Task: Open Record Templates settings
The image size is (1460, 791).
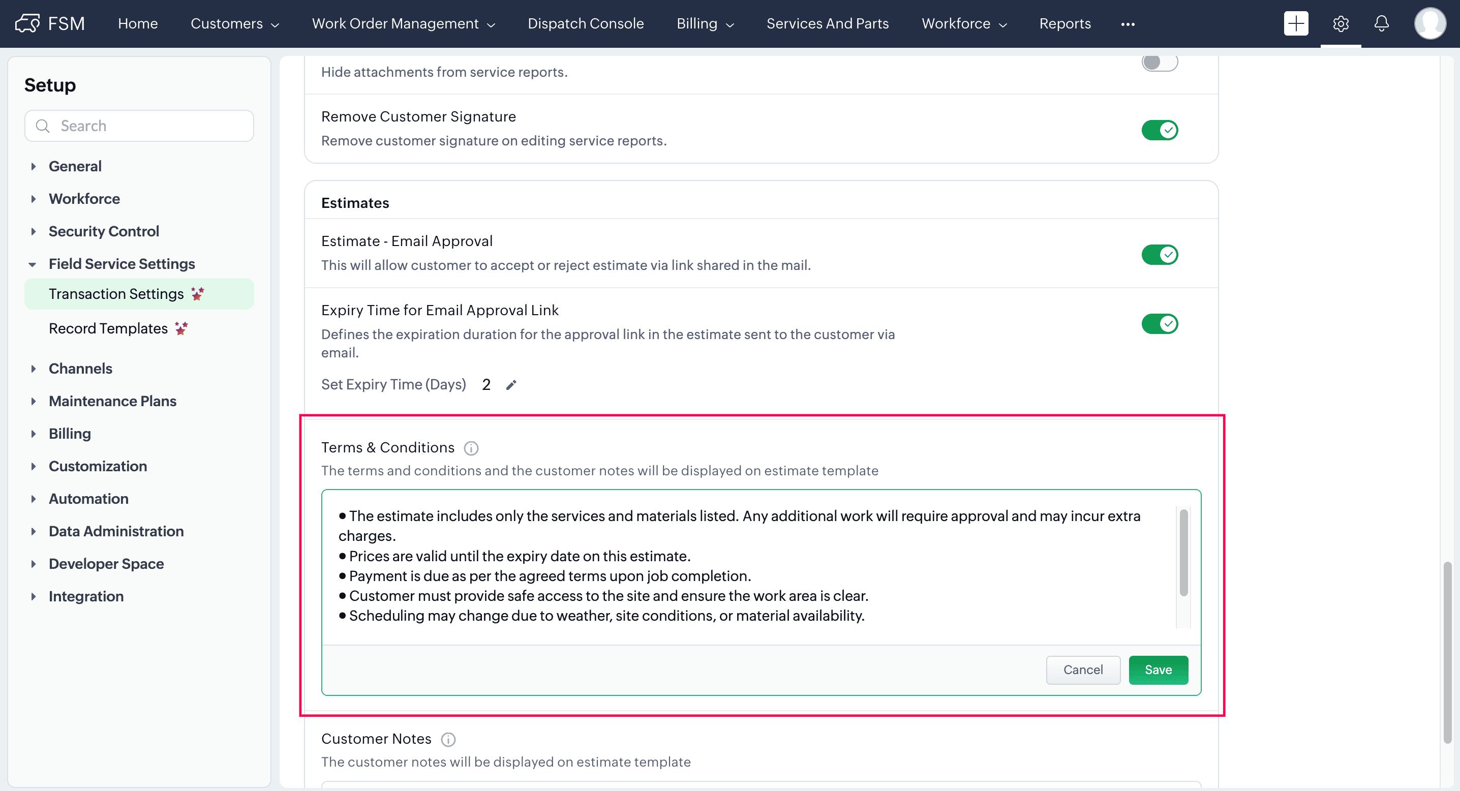Action: pos(108,328)
